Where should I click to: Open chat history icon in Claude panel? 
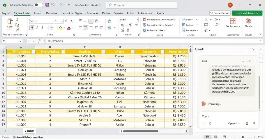pyautogui.click(x=243, y=61)
